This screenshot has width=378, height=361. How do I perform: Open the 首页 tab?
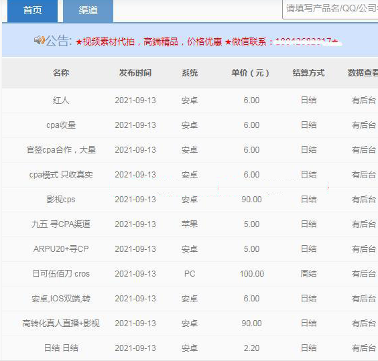(x=32, y=11)
